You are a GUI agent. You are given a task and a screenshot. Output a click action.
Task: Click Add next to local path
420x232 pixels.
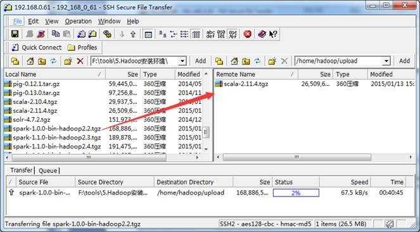coord(200,61)
